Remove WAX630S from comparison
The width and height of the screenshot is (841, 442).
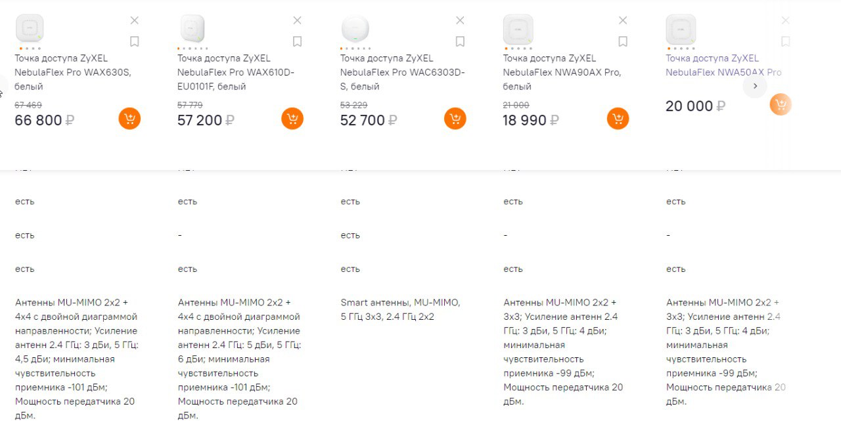coord(135,20)
